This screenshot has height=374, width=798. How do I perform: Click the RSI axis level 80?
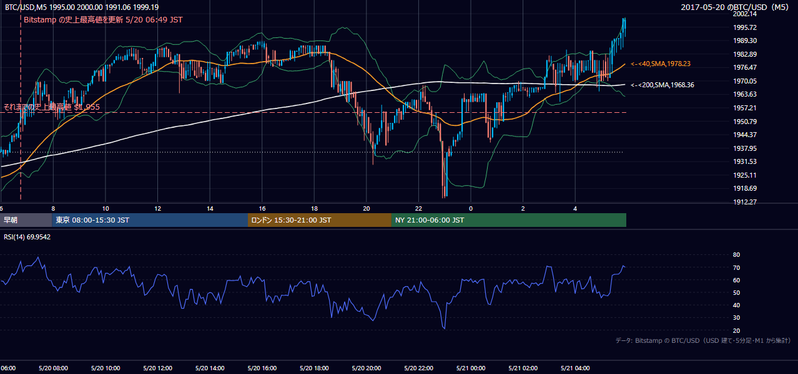(736, 255)
